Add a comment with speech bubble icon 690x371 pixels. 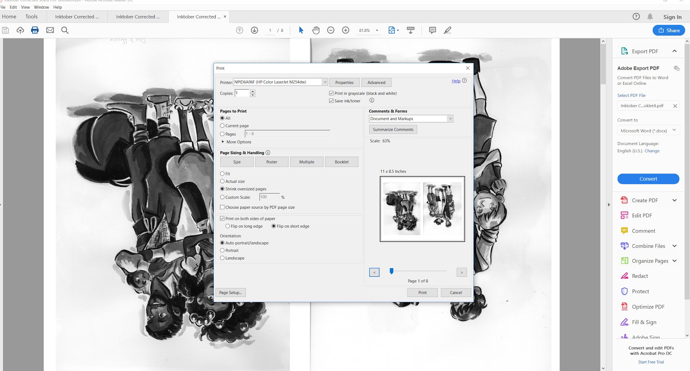tap(433, 30)
